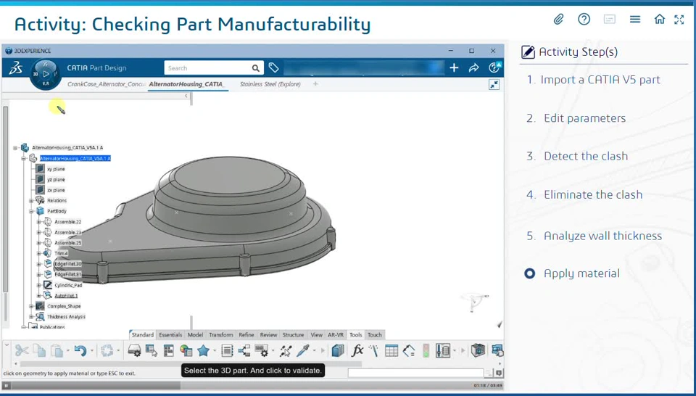This screenshot has width=696, height=396.
Task: Click the Paste clipboard icon
Action: (x=57, y=351)
